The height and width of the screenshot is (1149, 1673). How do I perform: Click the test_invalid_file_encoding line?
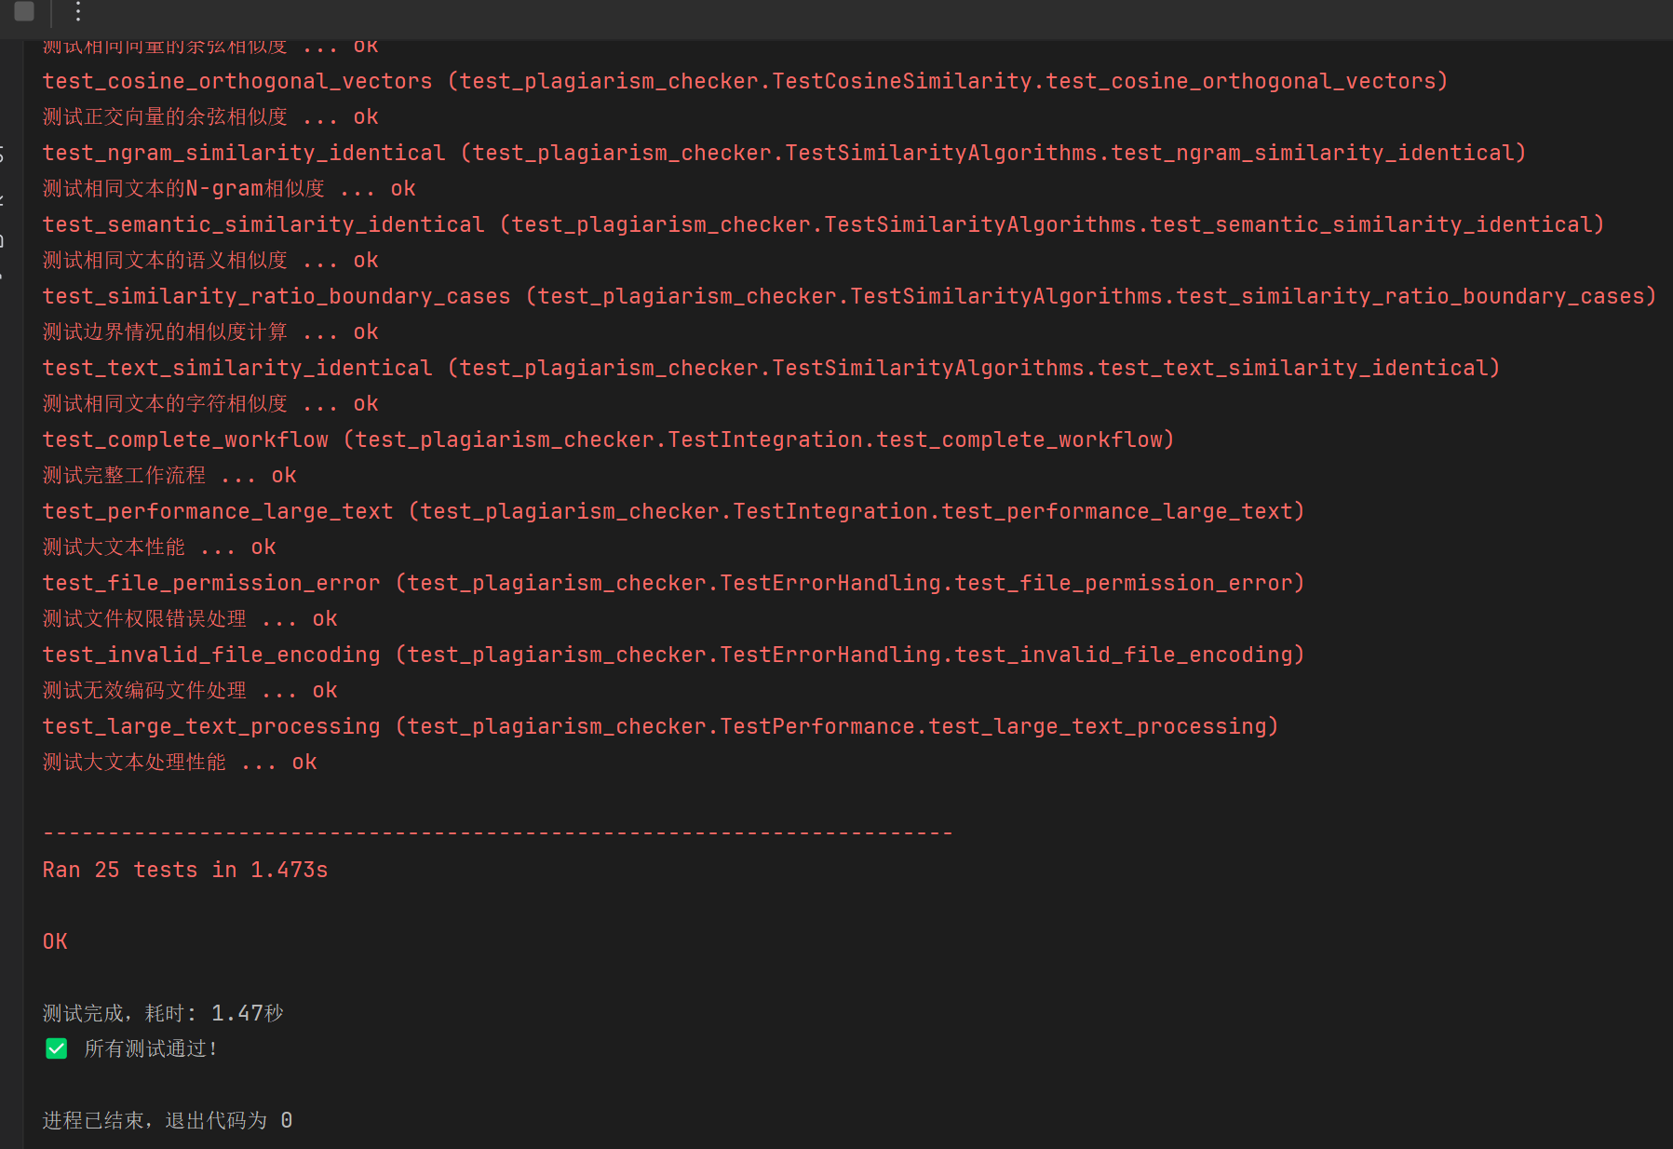coord(673,655)
